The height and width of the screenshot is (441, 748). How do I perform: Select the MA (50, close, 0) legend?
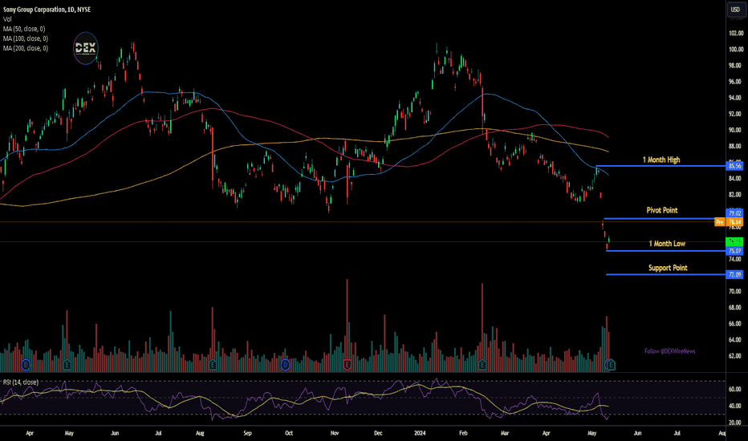(x=24, y=29)
